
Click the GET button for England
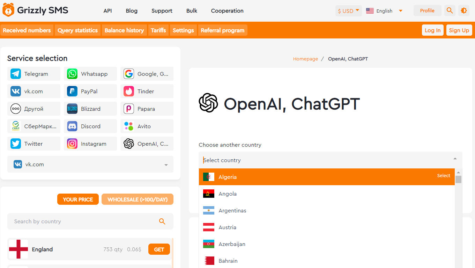point(159,249)
